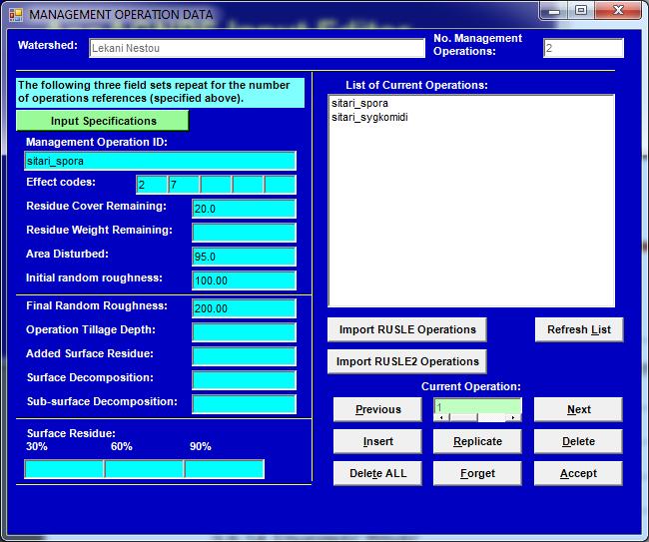Click the Delete button

pos(578,441)
